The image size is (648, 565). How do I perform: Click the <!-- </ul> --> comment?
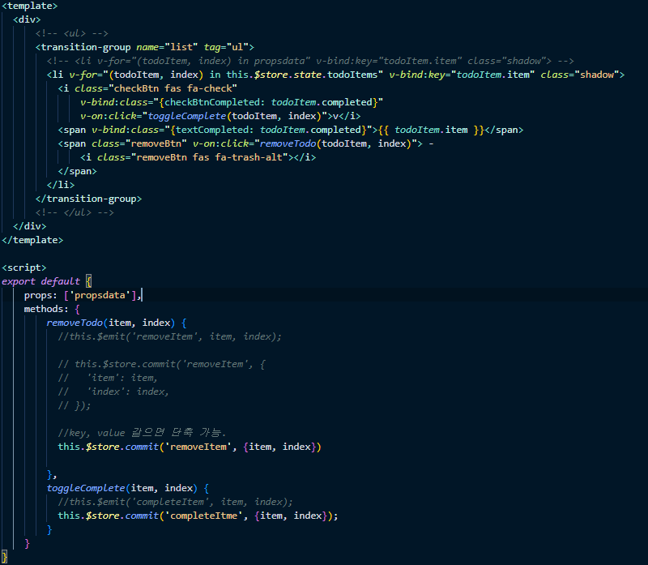pyautogui.click(x=75, y=212)
